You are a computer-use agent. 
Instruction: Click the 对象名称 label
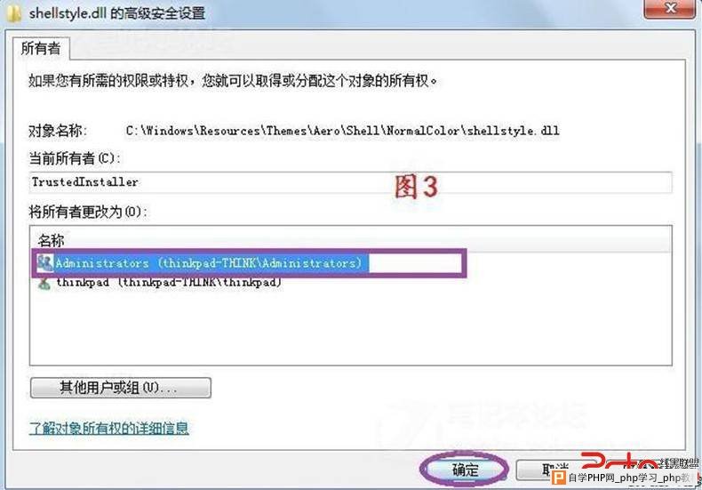coord(57,131)
